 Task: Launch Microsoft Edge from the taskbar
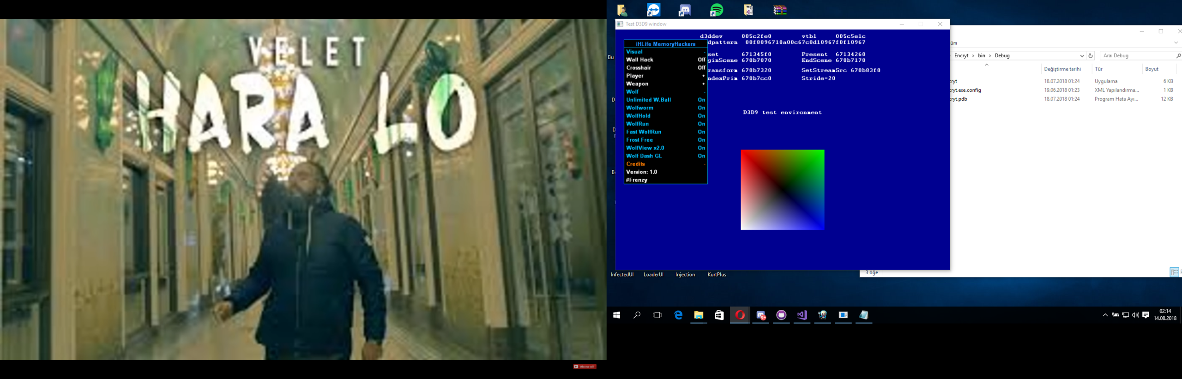click(x=678, y=315)
